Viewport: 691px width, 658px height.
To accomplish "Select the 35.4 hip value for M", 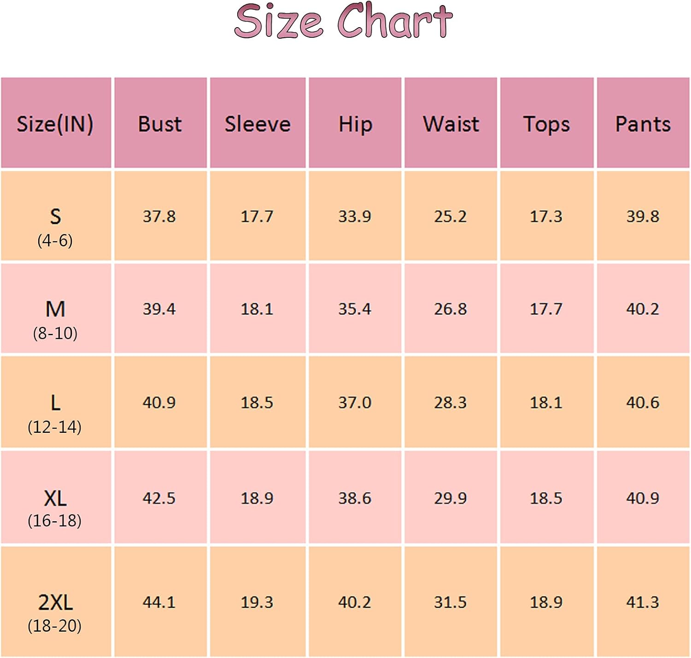I will [x=355, y=309].
